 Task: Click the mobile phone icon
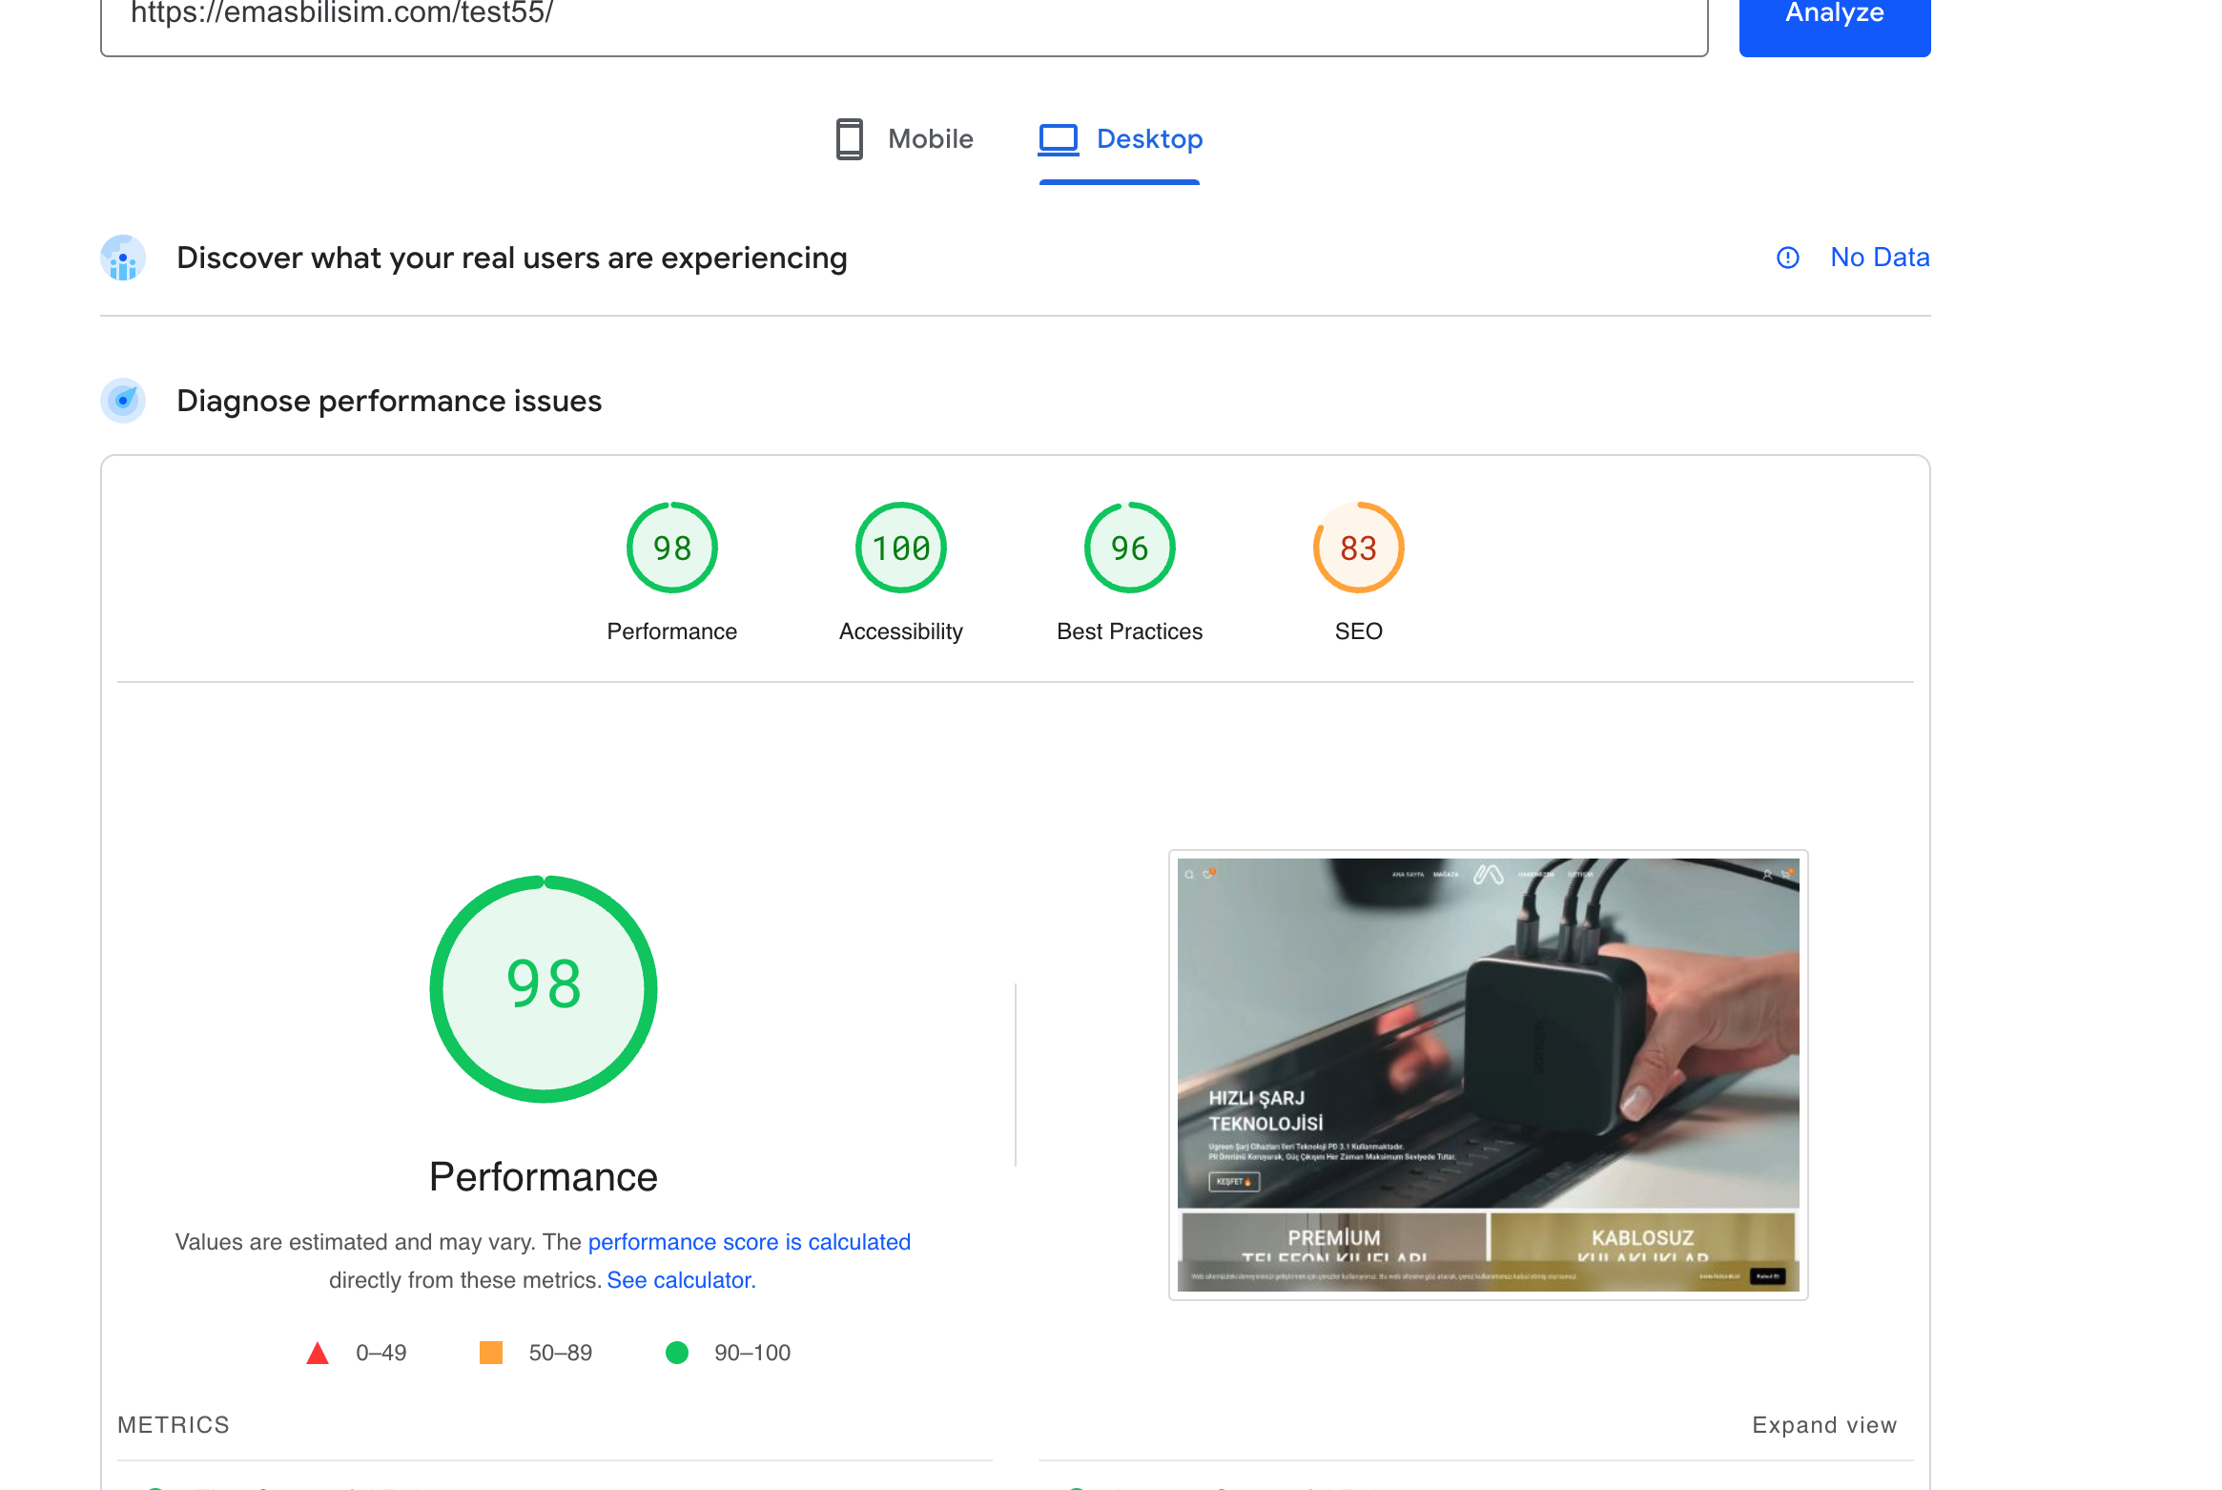click(849, 139)
